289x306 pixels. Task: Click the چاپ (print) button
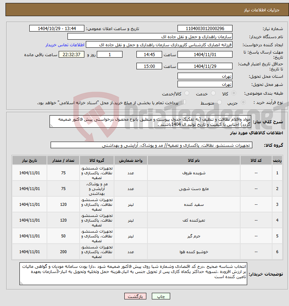coord(161,296)
